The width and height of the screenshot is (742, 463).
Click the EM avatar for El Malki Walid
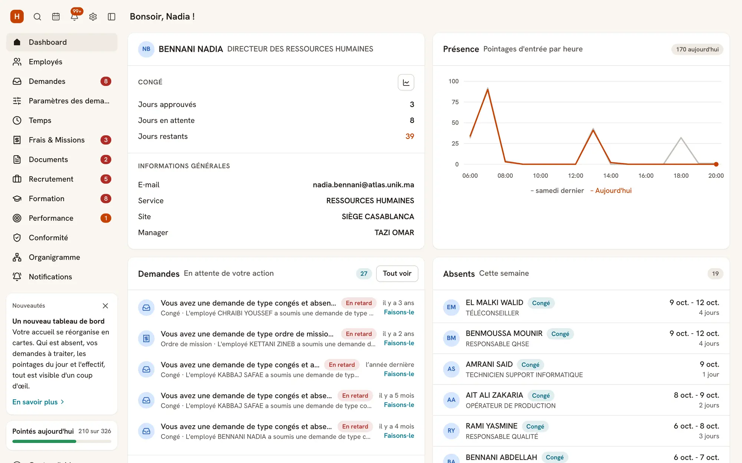(x=451, y=307)
